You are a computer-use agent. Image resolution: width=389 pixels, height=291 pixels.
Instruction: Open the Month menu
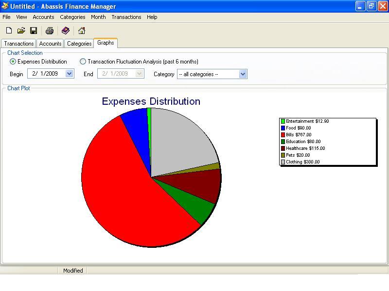pos(98,17)
